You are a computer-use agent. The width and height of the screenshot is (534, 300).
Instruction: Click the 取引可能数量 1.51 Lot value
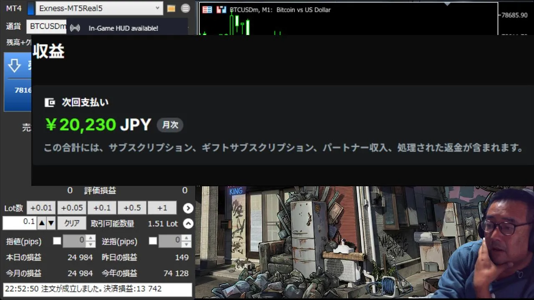[x=163, y=224]
